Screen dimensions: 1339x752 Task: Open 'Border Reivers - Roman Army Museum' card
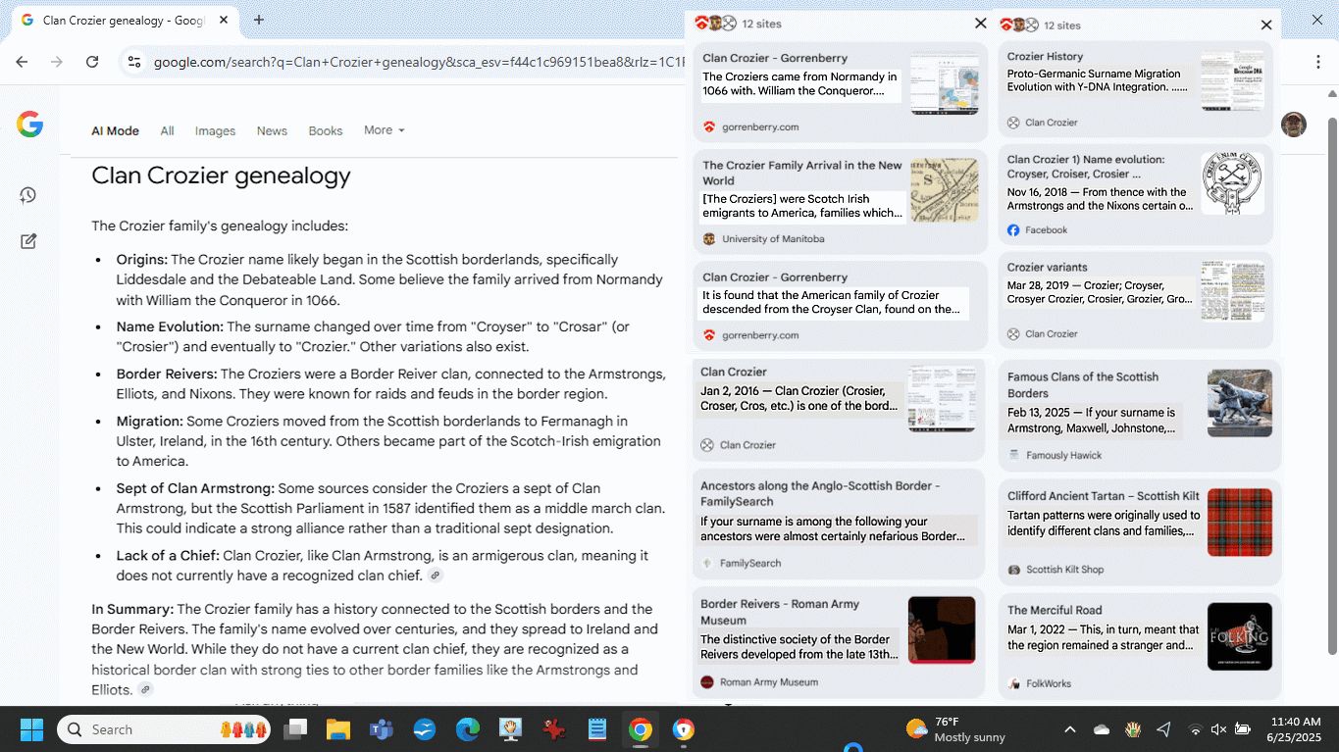click(x=838, y=642)
